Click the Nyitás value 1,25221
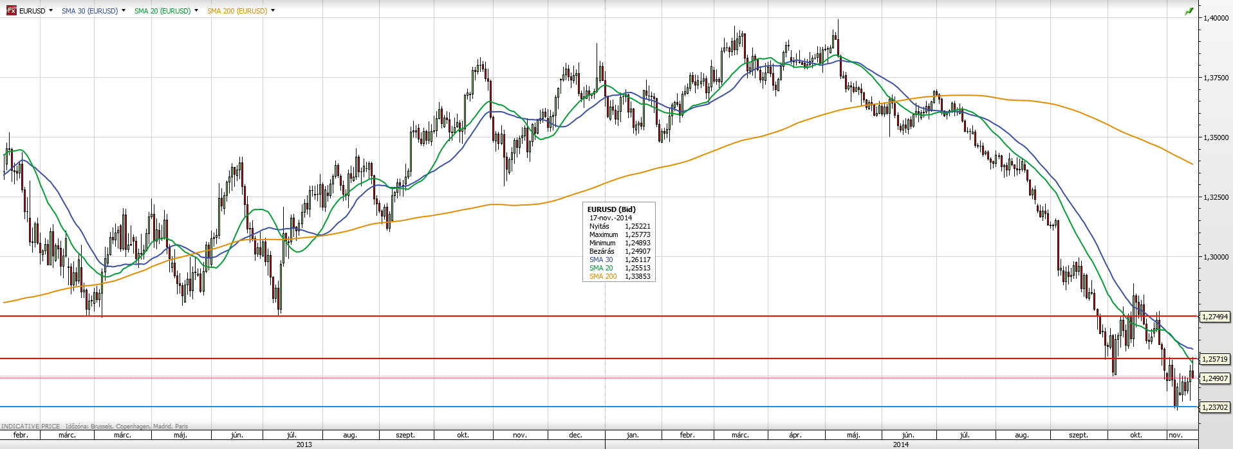Screen dimensions: 1233x449 (638, 226)
